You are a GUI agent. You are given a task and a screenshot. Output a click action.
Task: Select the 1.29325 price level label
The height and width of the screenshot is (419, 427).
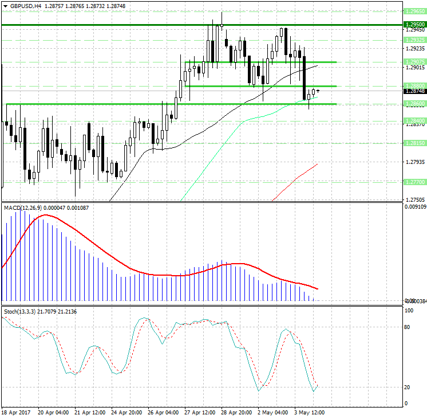[414, 40]
